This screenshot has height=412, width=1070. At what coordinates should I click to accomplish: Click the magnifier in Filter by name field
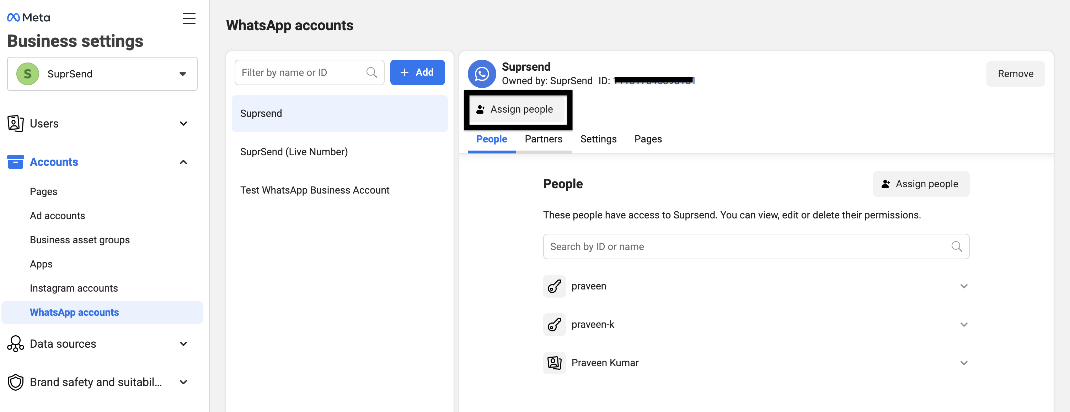coord(371,72)
